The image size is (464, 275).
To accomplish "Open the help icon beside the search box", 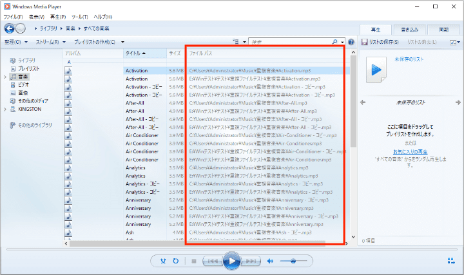I will click(x=351, y=42).
